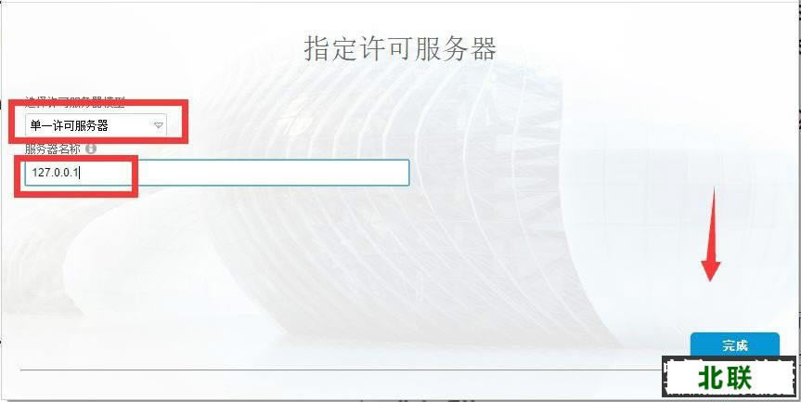Click the empty right part of server name box
This screenshot has width=801, height=402.
pyautogui.click(x=273, y=173)
